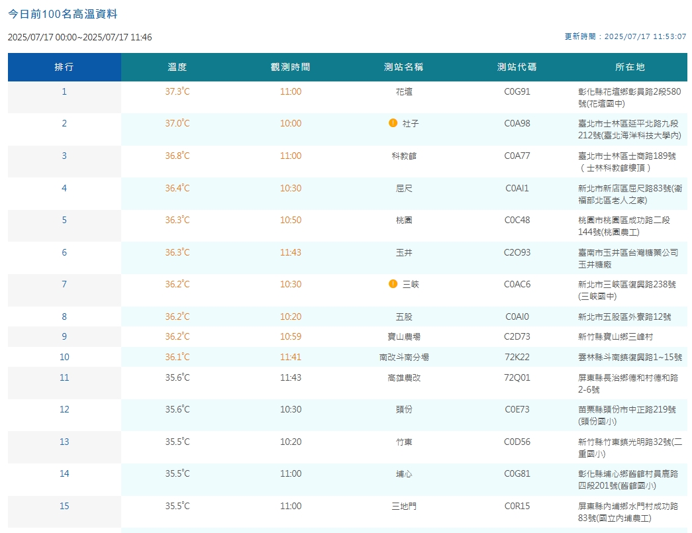
Task: Click address 新竹縣寶山鄉三峰村
Action: click(x=615, y=336)
